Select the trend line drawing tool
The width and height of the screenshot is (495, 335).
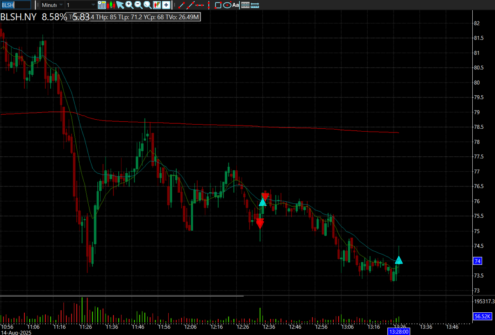(x=181, y=5)
